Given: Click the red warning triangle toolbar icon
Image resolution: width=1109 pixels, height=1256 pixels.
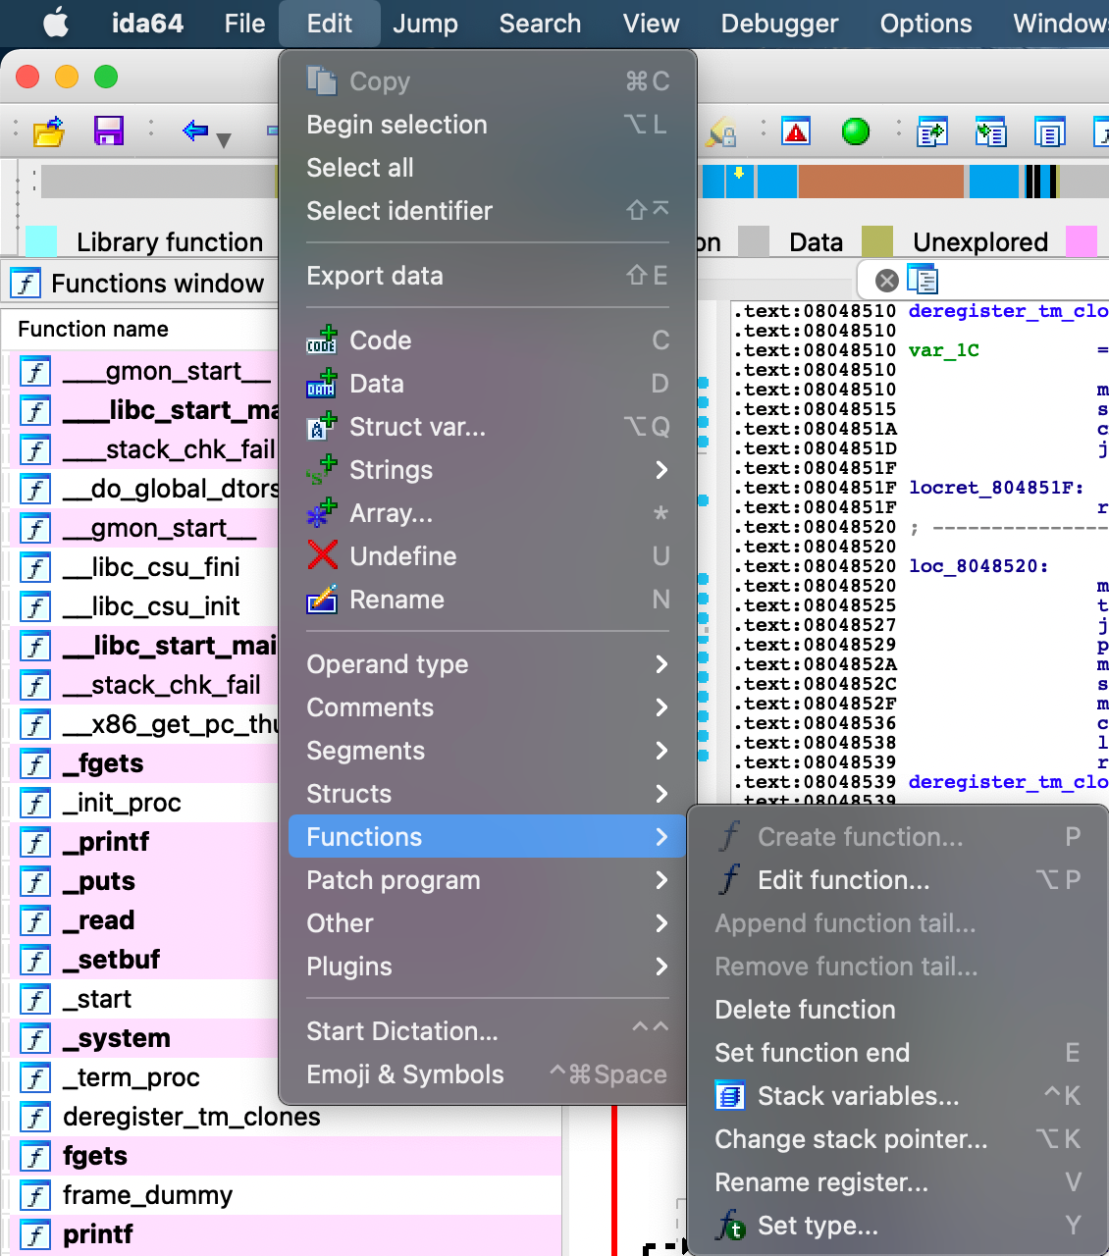Looking at the screenshot, I should [797, 131].
